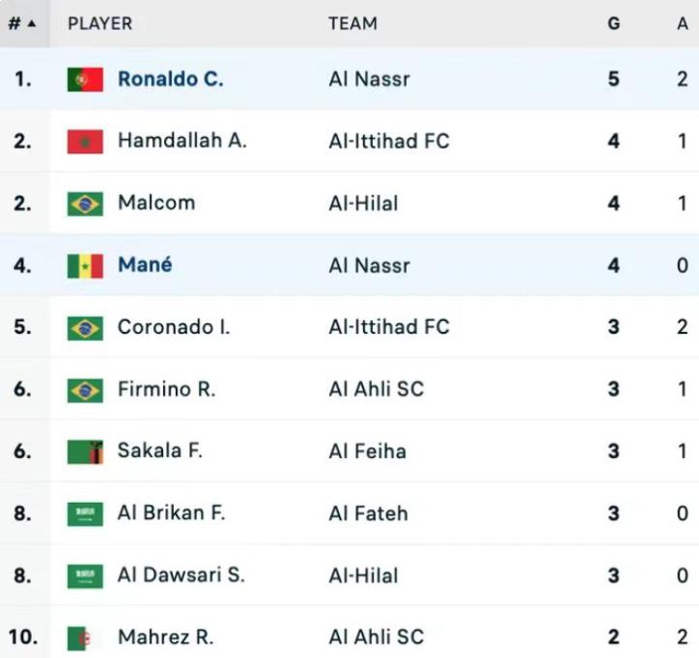Click Portugal flag beside Ronaldo C.
Viewport: 699px width, 658px height.
(85, 80)
